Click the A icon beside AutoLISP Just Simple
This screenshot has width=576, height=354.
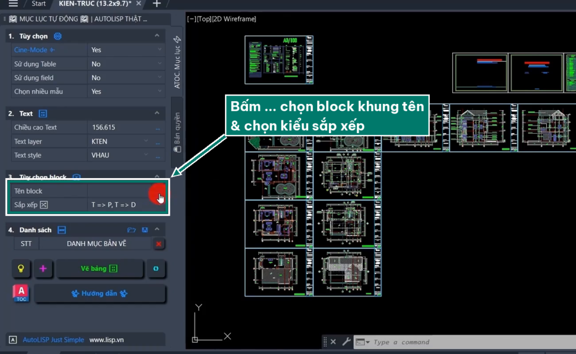13,340
